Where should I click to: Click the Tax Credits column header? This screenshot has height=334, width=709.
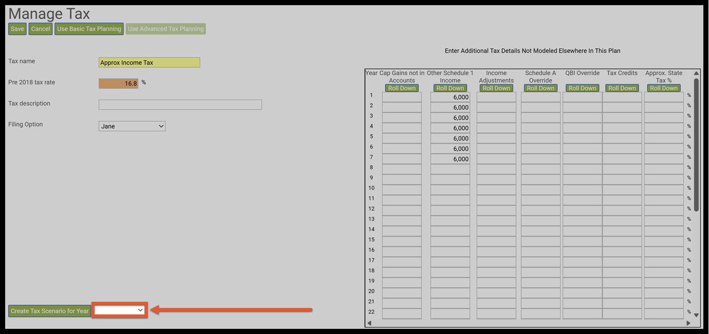[x=622, y=73]
